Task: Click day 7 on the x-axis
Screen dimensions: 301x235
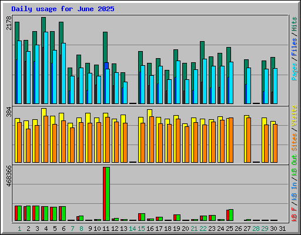Action: pos(72,229)
